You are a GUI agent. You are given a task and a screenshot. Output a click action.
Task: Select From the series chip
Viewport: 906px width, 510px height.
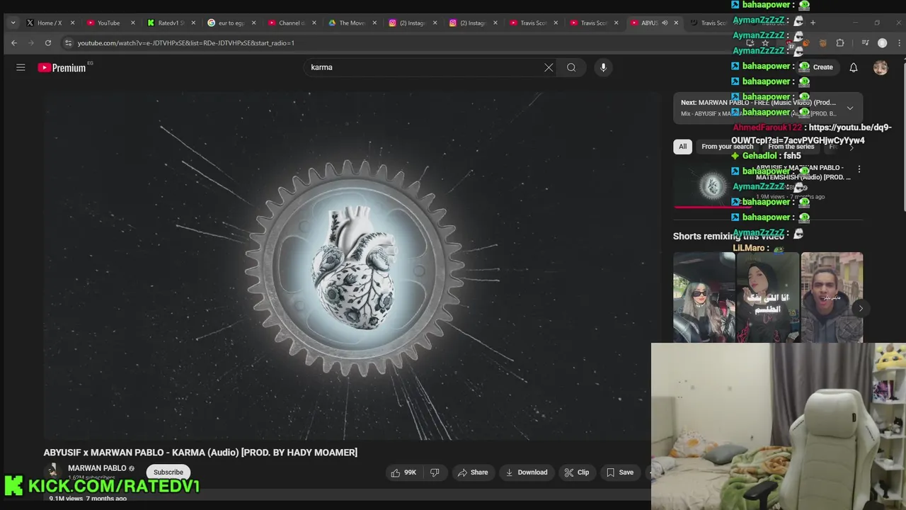click(x=791, y=147)
